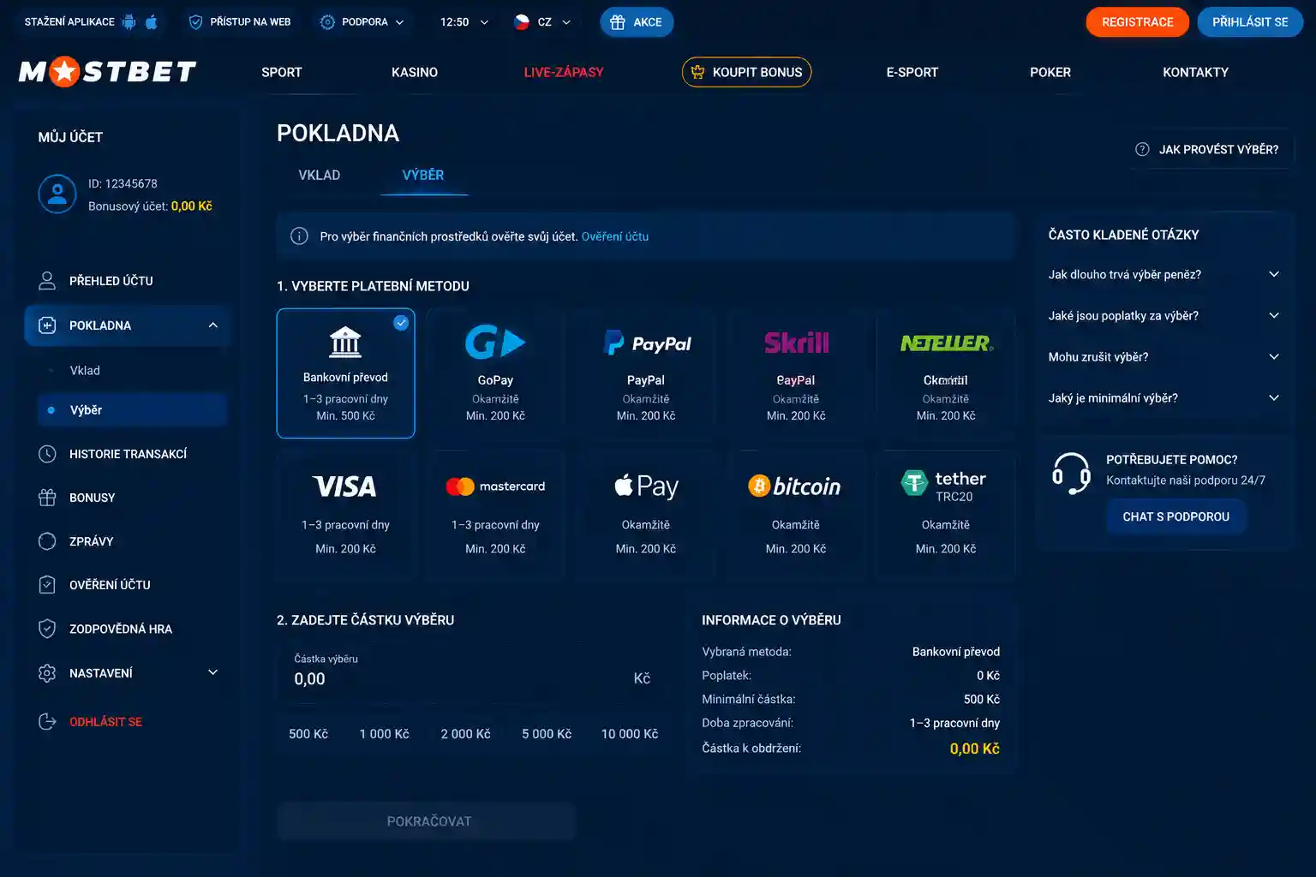Open the CZ language dropdown
This screenshot has width=1316, height=877.
[x=542, y=22]
